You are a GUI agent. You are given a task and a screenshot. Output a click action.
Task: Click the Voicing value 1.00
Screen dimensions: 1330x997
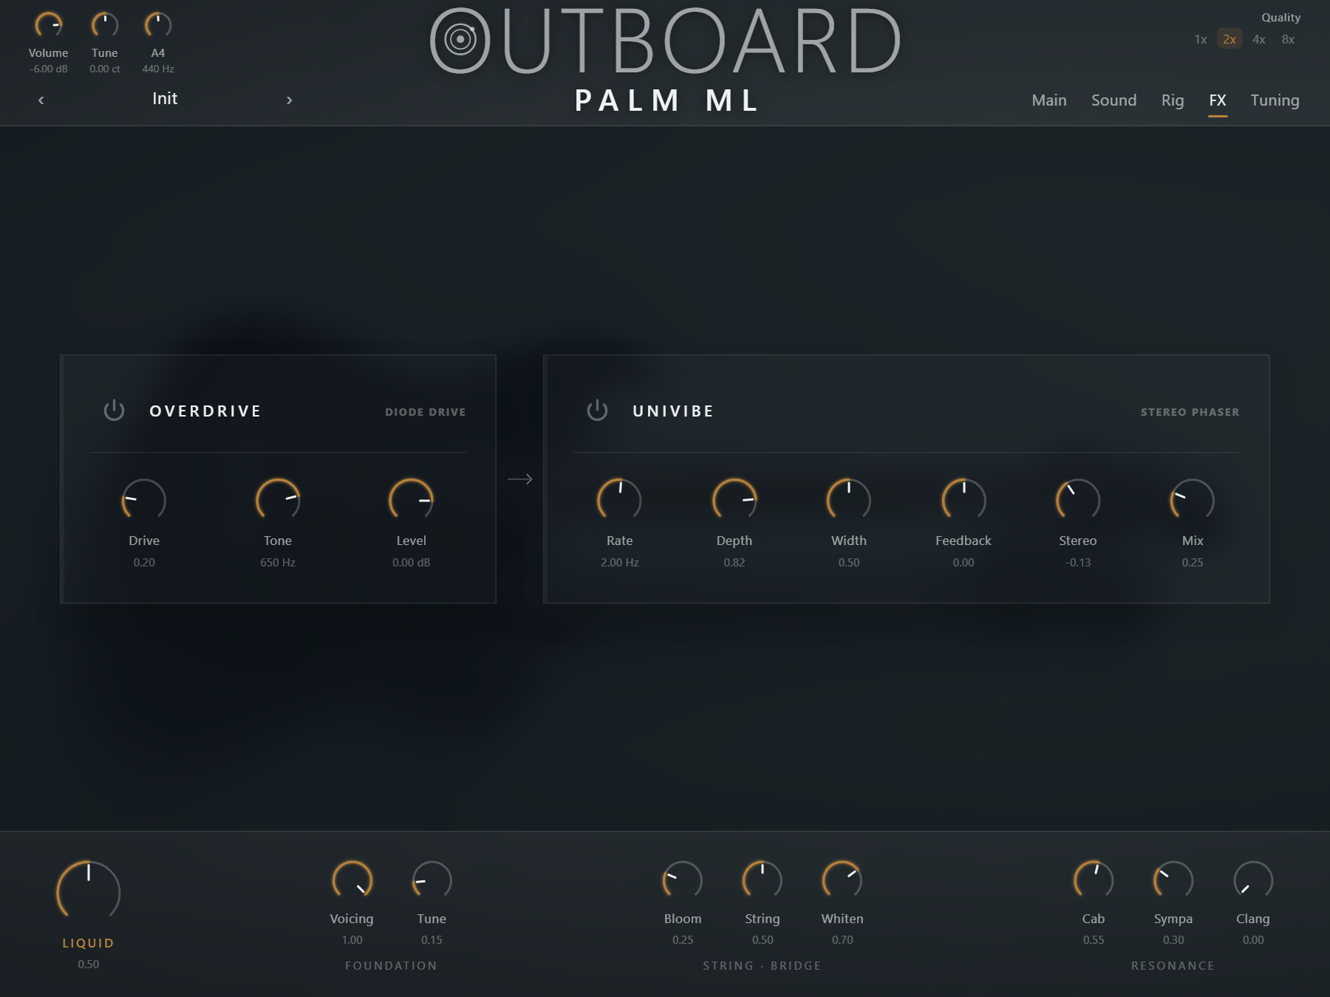[352, 940]
